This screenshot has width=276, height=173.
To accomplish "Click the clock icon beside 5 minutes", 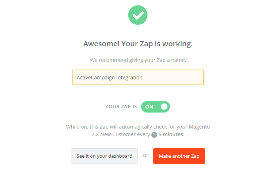I will 154,135.
